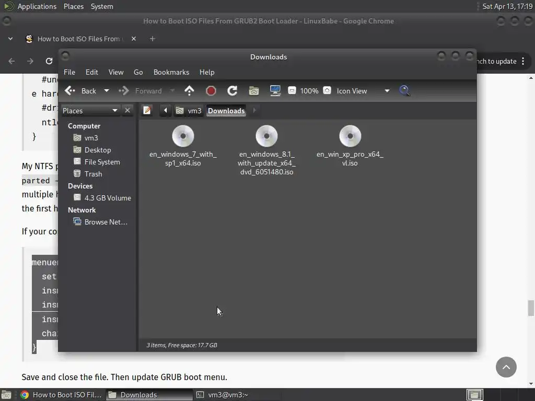This screenshot has height=401, width=535.
Task: Go to parent folder with up arrow
Action: coord(189,91)
